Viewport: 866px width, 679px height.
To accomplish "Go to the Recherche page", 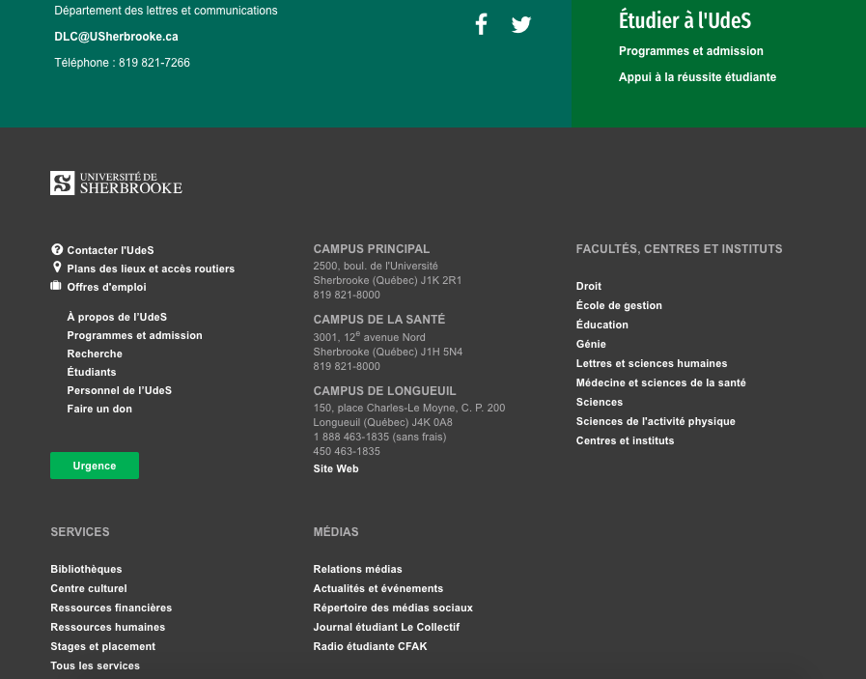I will (95, 354).
